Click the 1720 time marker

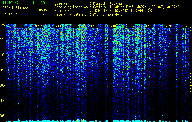pyautogui.click(x=186, y=26)
